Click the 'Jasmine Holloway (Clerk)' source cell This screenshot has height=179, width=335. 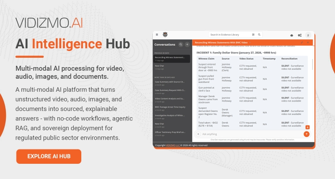coord(226,67)
